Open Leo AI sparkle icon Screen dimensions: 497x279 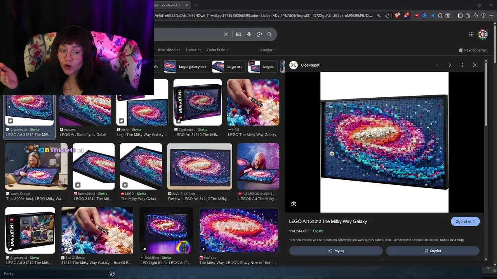coord(476,15)
